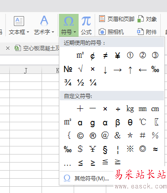Insert the dollar $ symbol

tap(80, 149)
